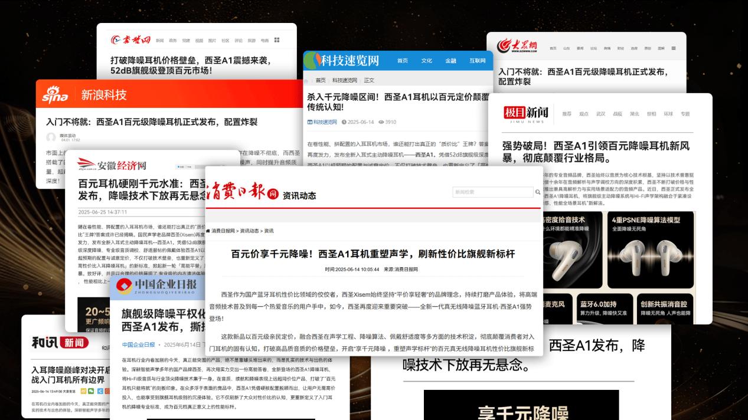748x420 pixels.
Task: Click timestamp 2025-06-25 14:37:11 on 安徽经济网
Action: tap(103, 212)
